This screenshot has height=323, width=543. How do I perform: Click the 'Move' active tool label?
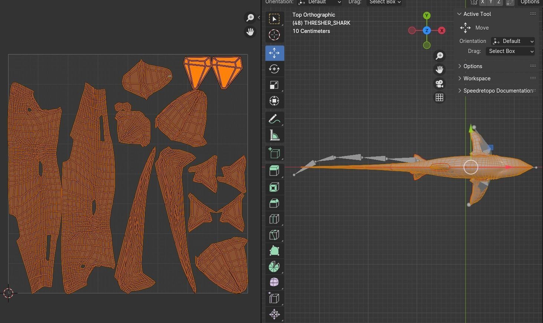[482, 28]
